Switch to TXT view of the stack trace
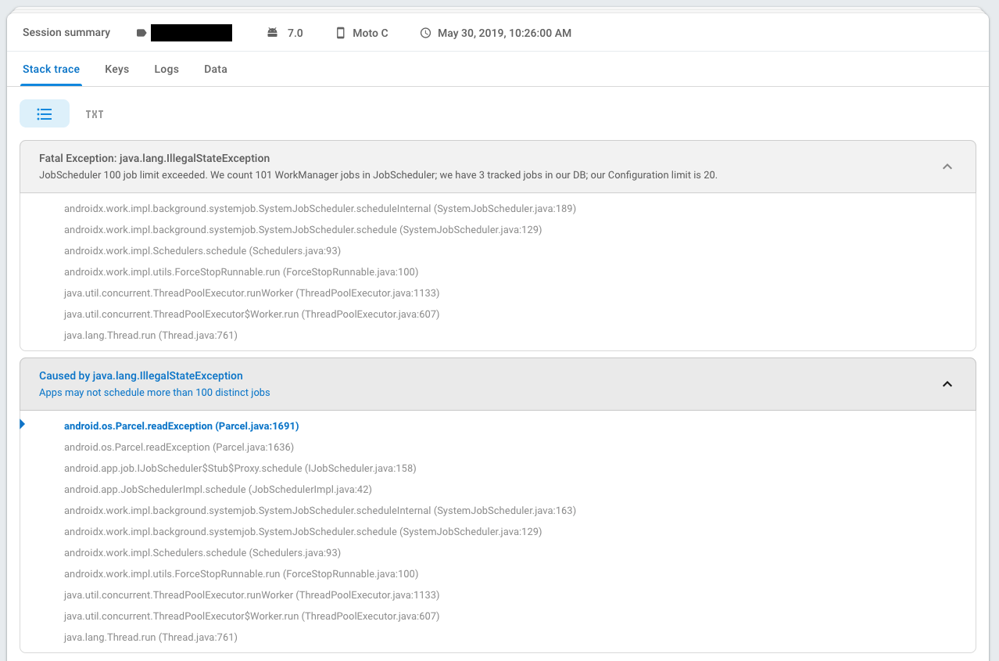 pyautogui.click(x=95, y=114)
